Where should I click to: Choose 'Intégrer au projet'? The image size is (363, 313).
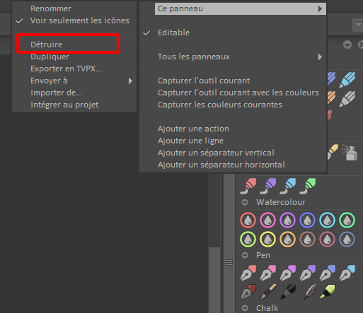(x=74, y=105)
